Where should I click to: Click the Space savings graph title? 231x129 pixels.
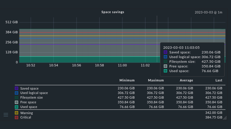coord(113,12)
